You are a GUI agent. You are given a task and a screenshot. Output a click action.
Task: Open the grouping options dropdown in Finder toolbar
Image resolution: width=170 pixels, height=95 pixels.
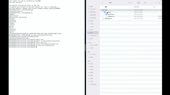click(139, 3)
